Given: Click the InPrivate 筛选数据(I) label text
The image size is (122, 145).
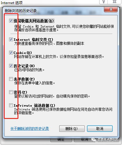Looking at the screenshot, I should pyautogui.click(x=34, y=105).
